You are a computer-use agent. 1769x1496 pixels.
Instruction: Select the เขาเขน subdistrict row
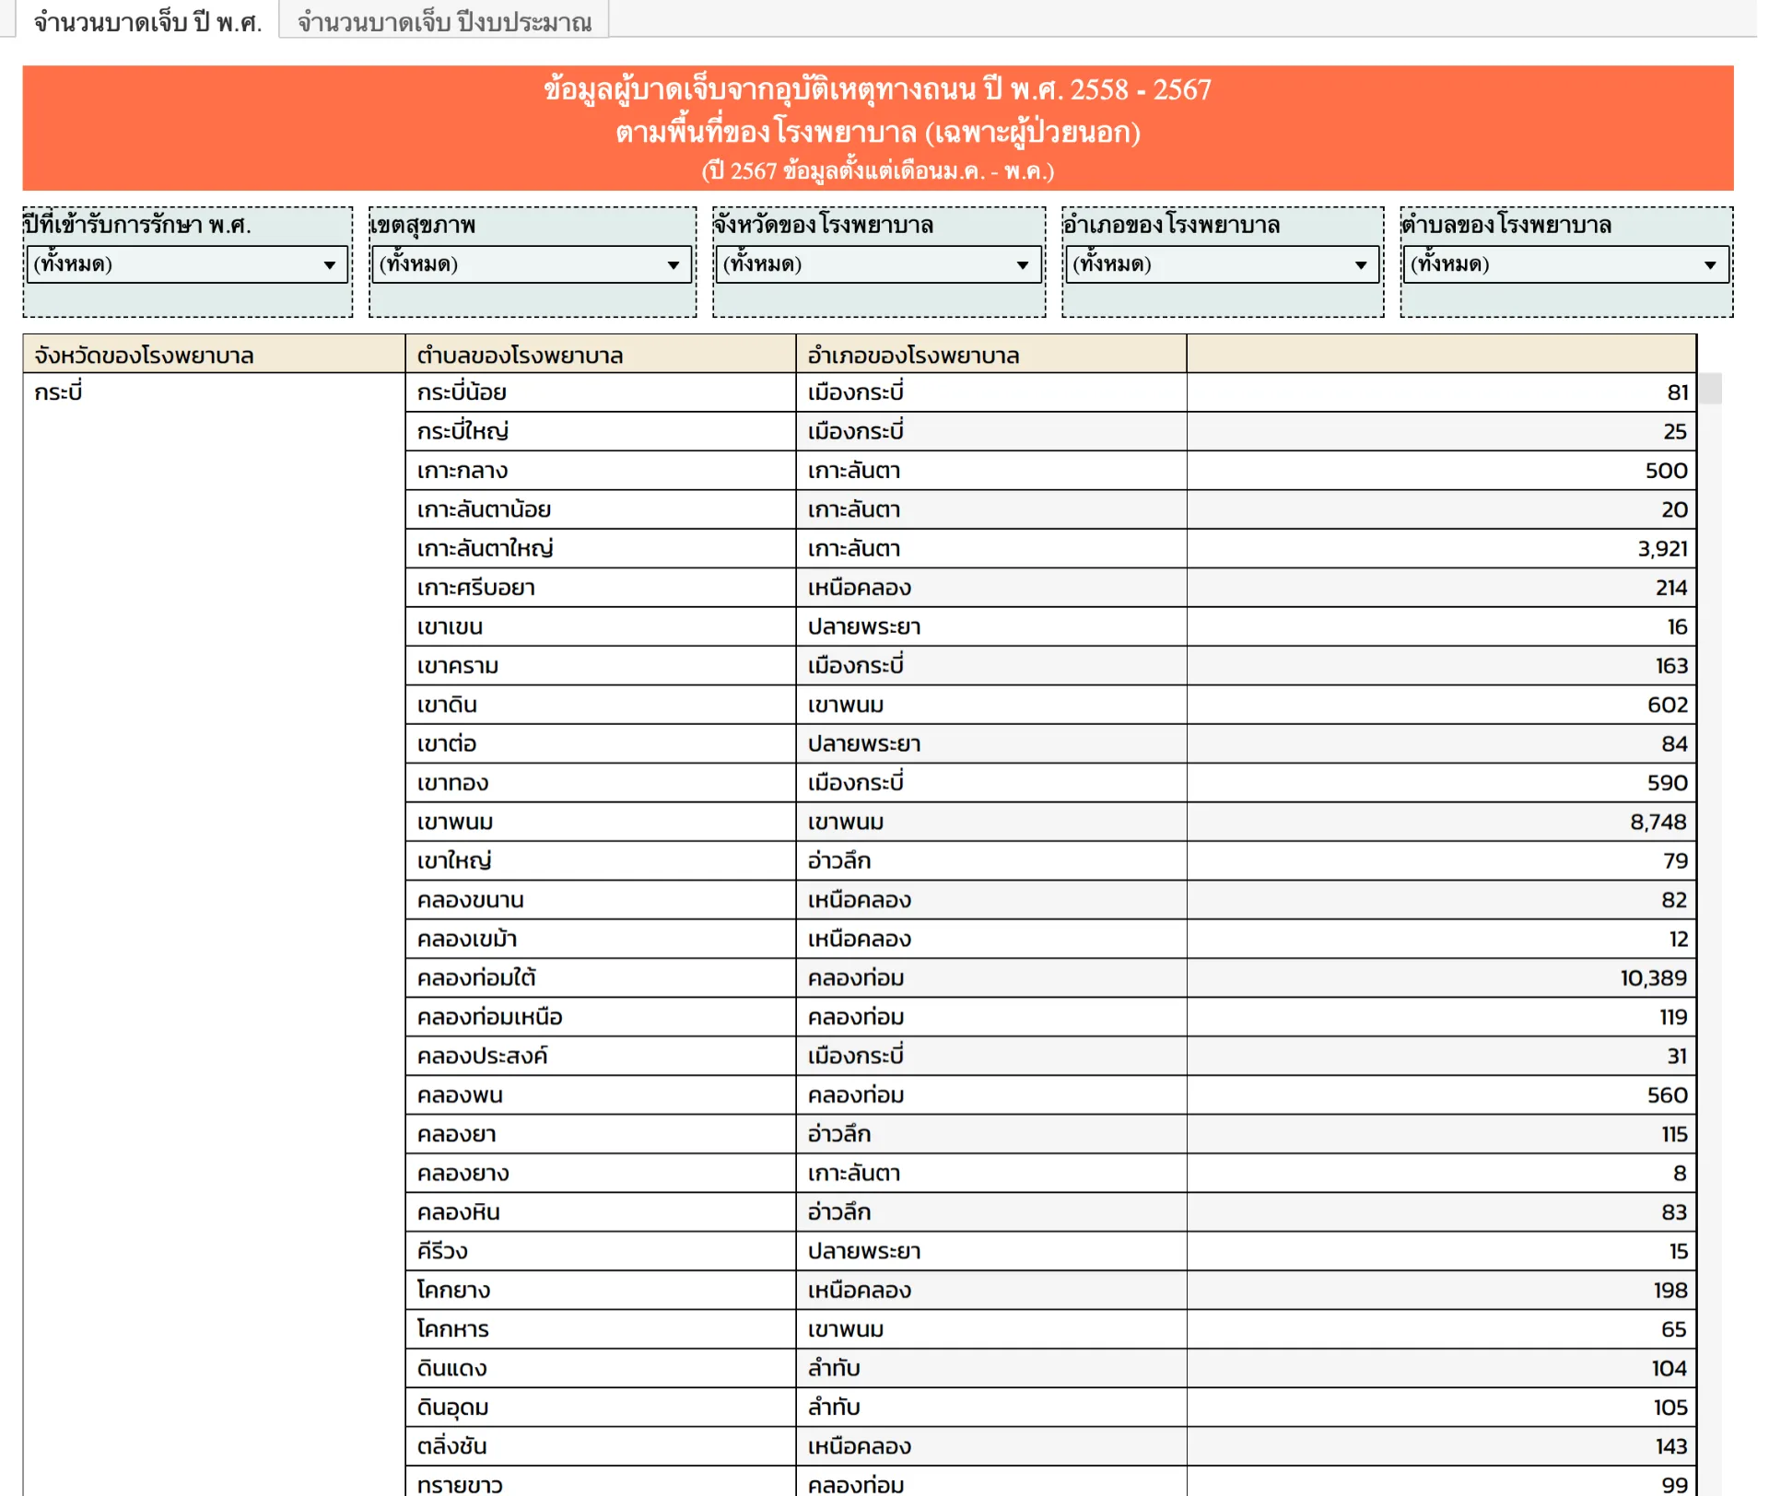(x=601, y=626)
